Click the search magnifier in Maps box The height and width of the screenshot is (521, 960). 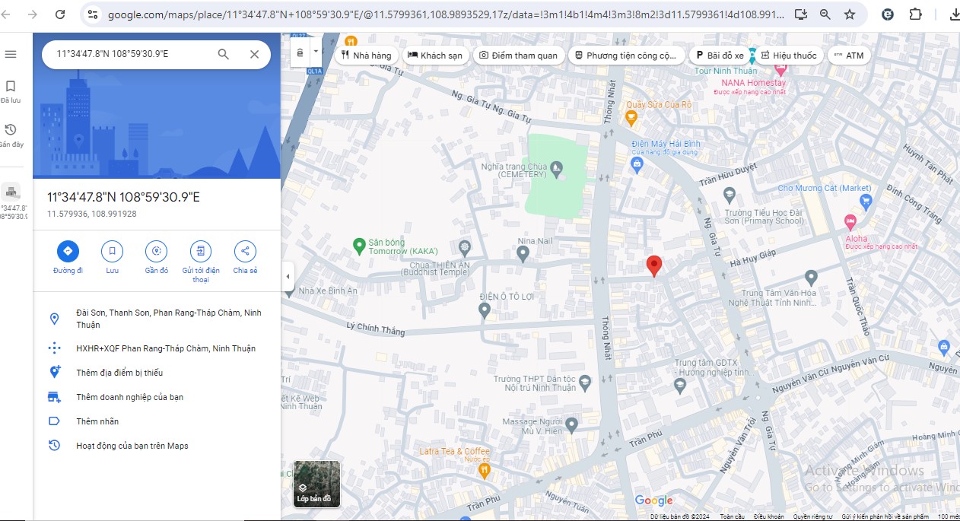click(224, 54)
